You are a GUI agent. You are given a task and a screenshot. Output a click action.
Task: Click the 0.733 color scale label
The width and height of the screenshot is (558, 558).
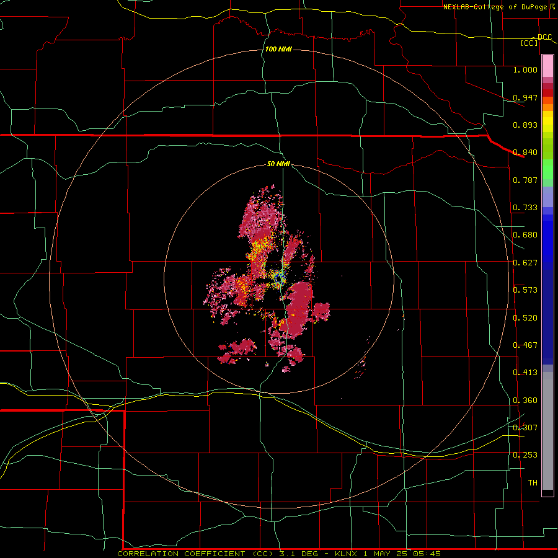[x=525, y=208]
